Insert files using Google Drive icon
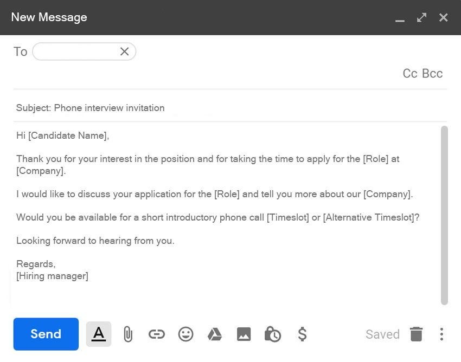This screenshot has width=461, height=362. [x=215, y=334]
